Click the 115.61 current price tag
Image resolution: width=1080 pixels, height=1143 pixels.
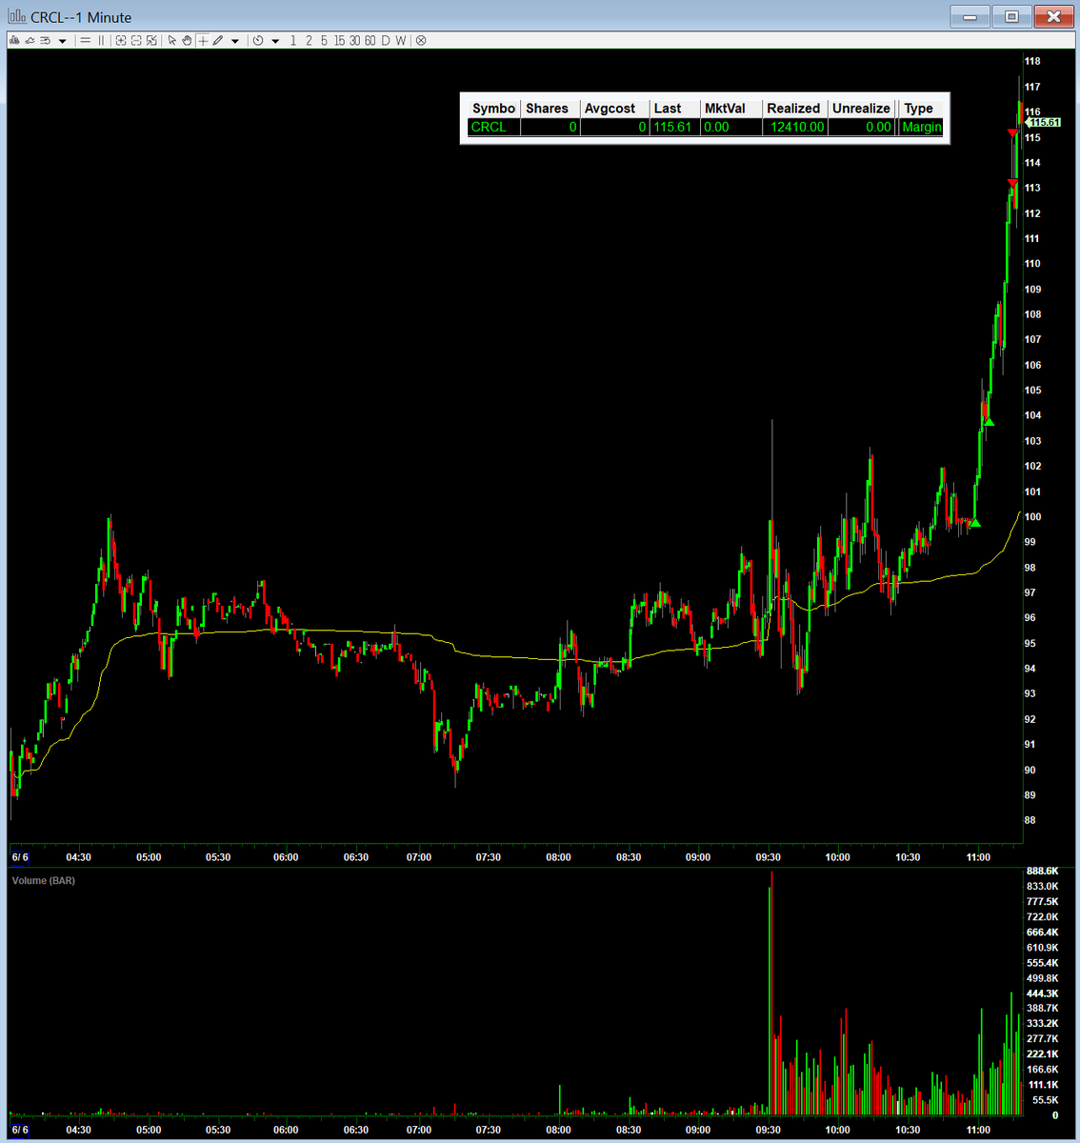[1042, 123]
